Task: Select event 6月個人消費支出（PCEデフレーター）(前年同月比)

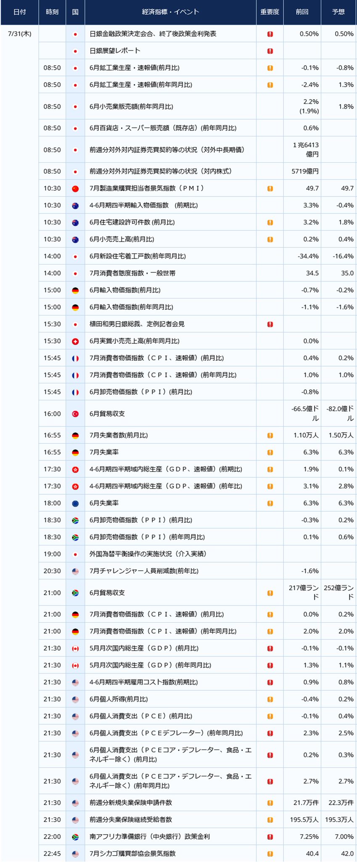Action: 166,733
